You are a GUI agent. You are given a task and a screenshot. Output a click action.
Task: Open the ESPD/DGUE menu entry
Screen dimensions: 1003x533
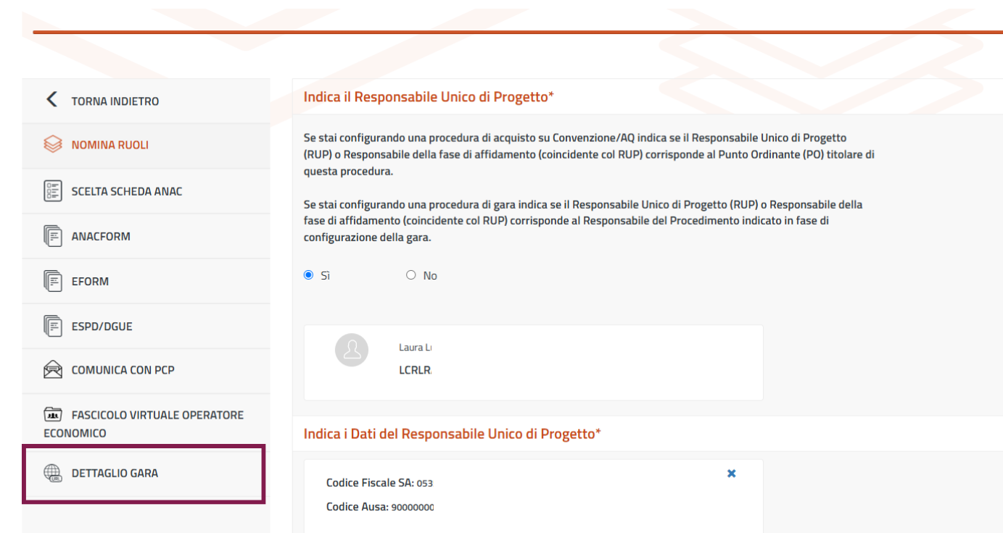click(x=102, y=326)
